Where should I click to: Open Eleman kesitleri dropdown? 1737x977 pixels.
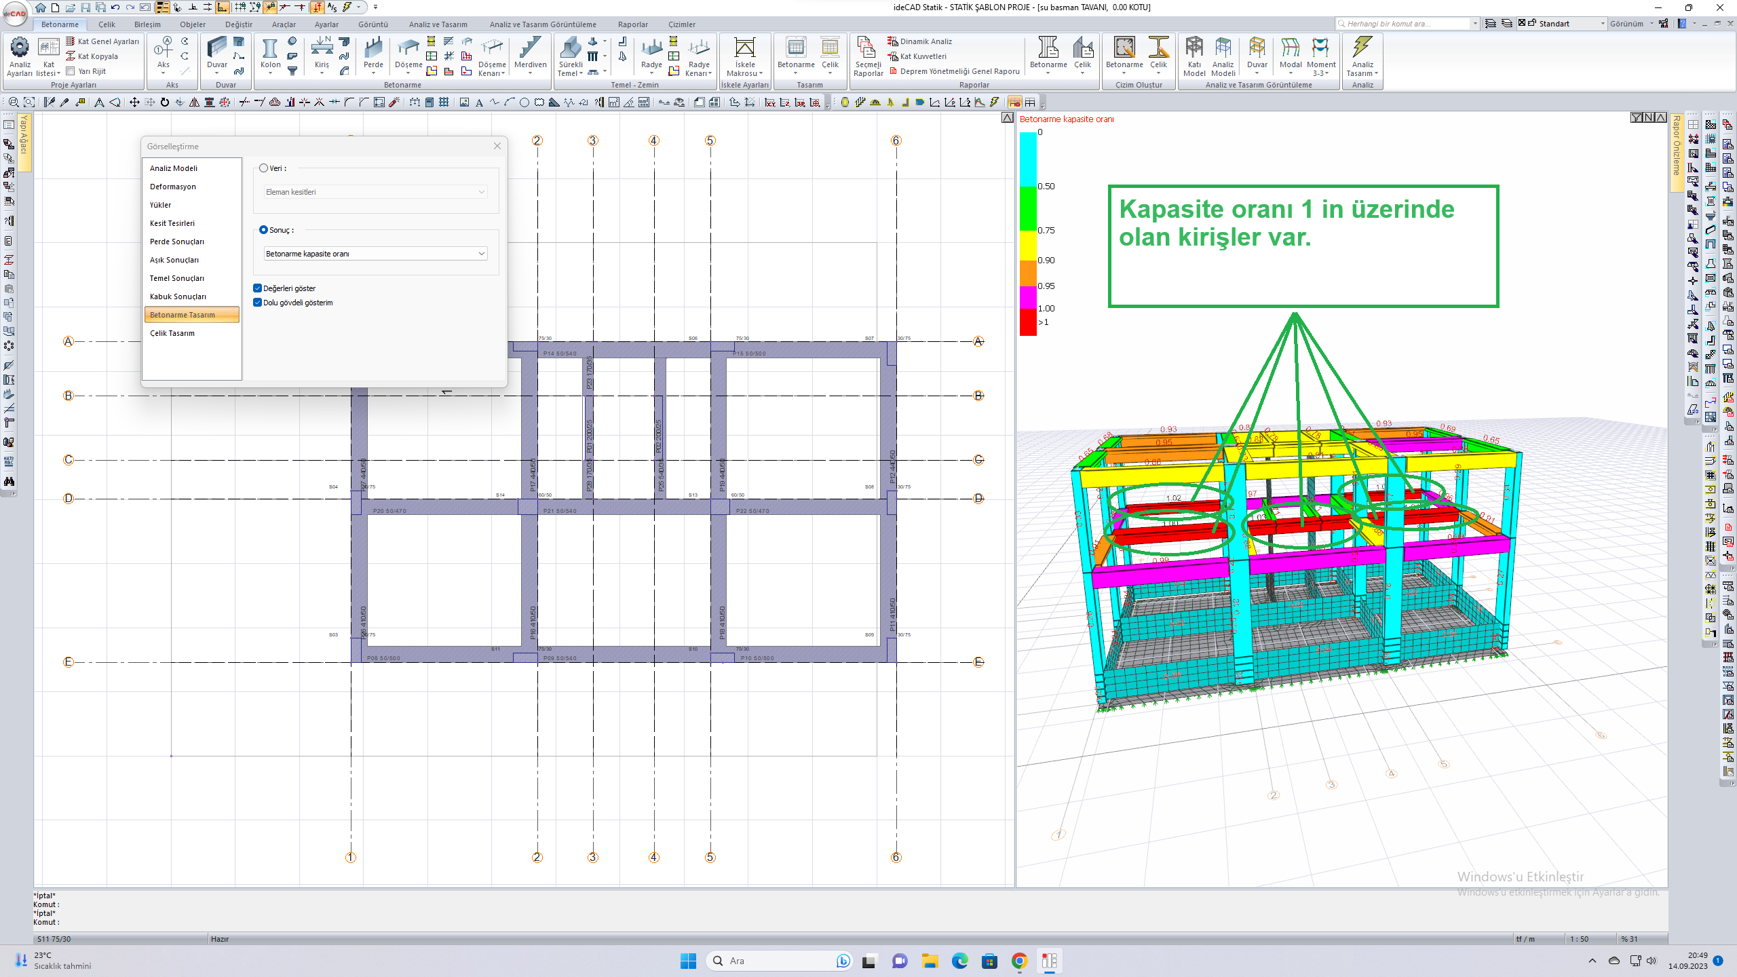pos(375,192)
